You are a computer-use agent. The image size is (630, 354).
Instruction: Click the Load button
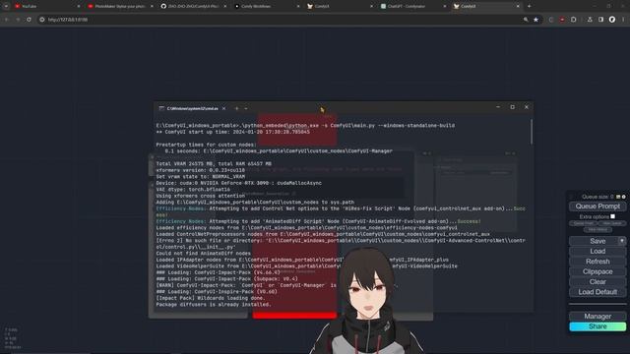point(598,252)
